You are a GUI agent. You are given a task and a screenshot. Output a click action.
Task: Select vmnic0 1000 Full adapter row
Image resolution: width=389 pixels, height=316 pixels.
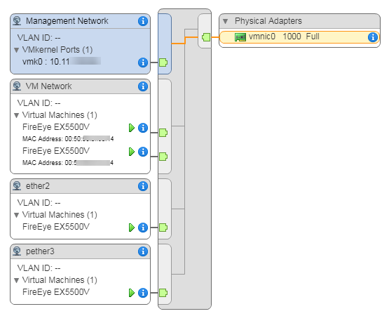[299, 37]
